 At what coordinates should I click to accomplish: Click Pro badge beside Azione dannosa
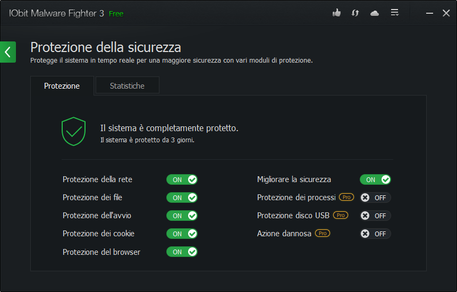coord(322,233)
